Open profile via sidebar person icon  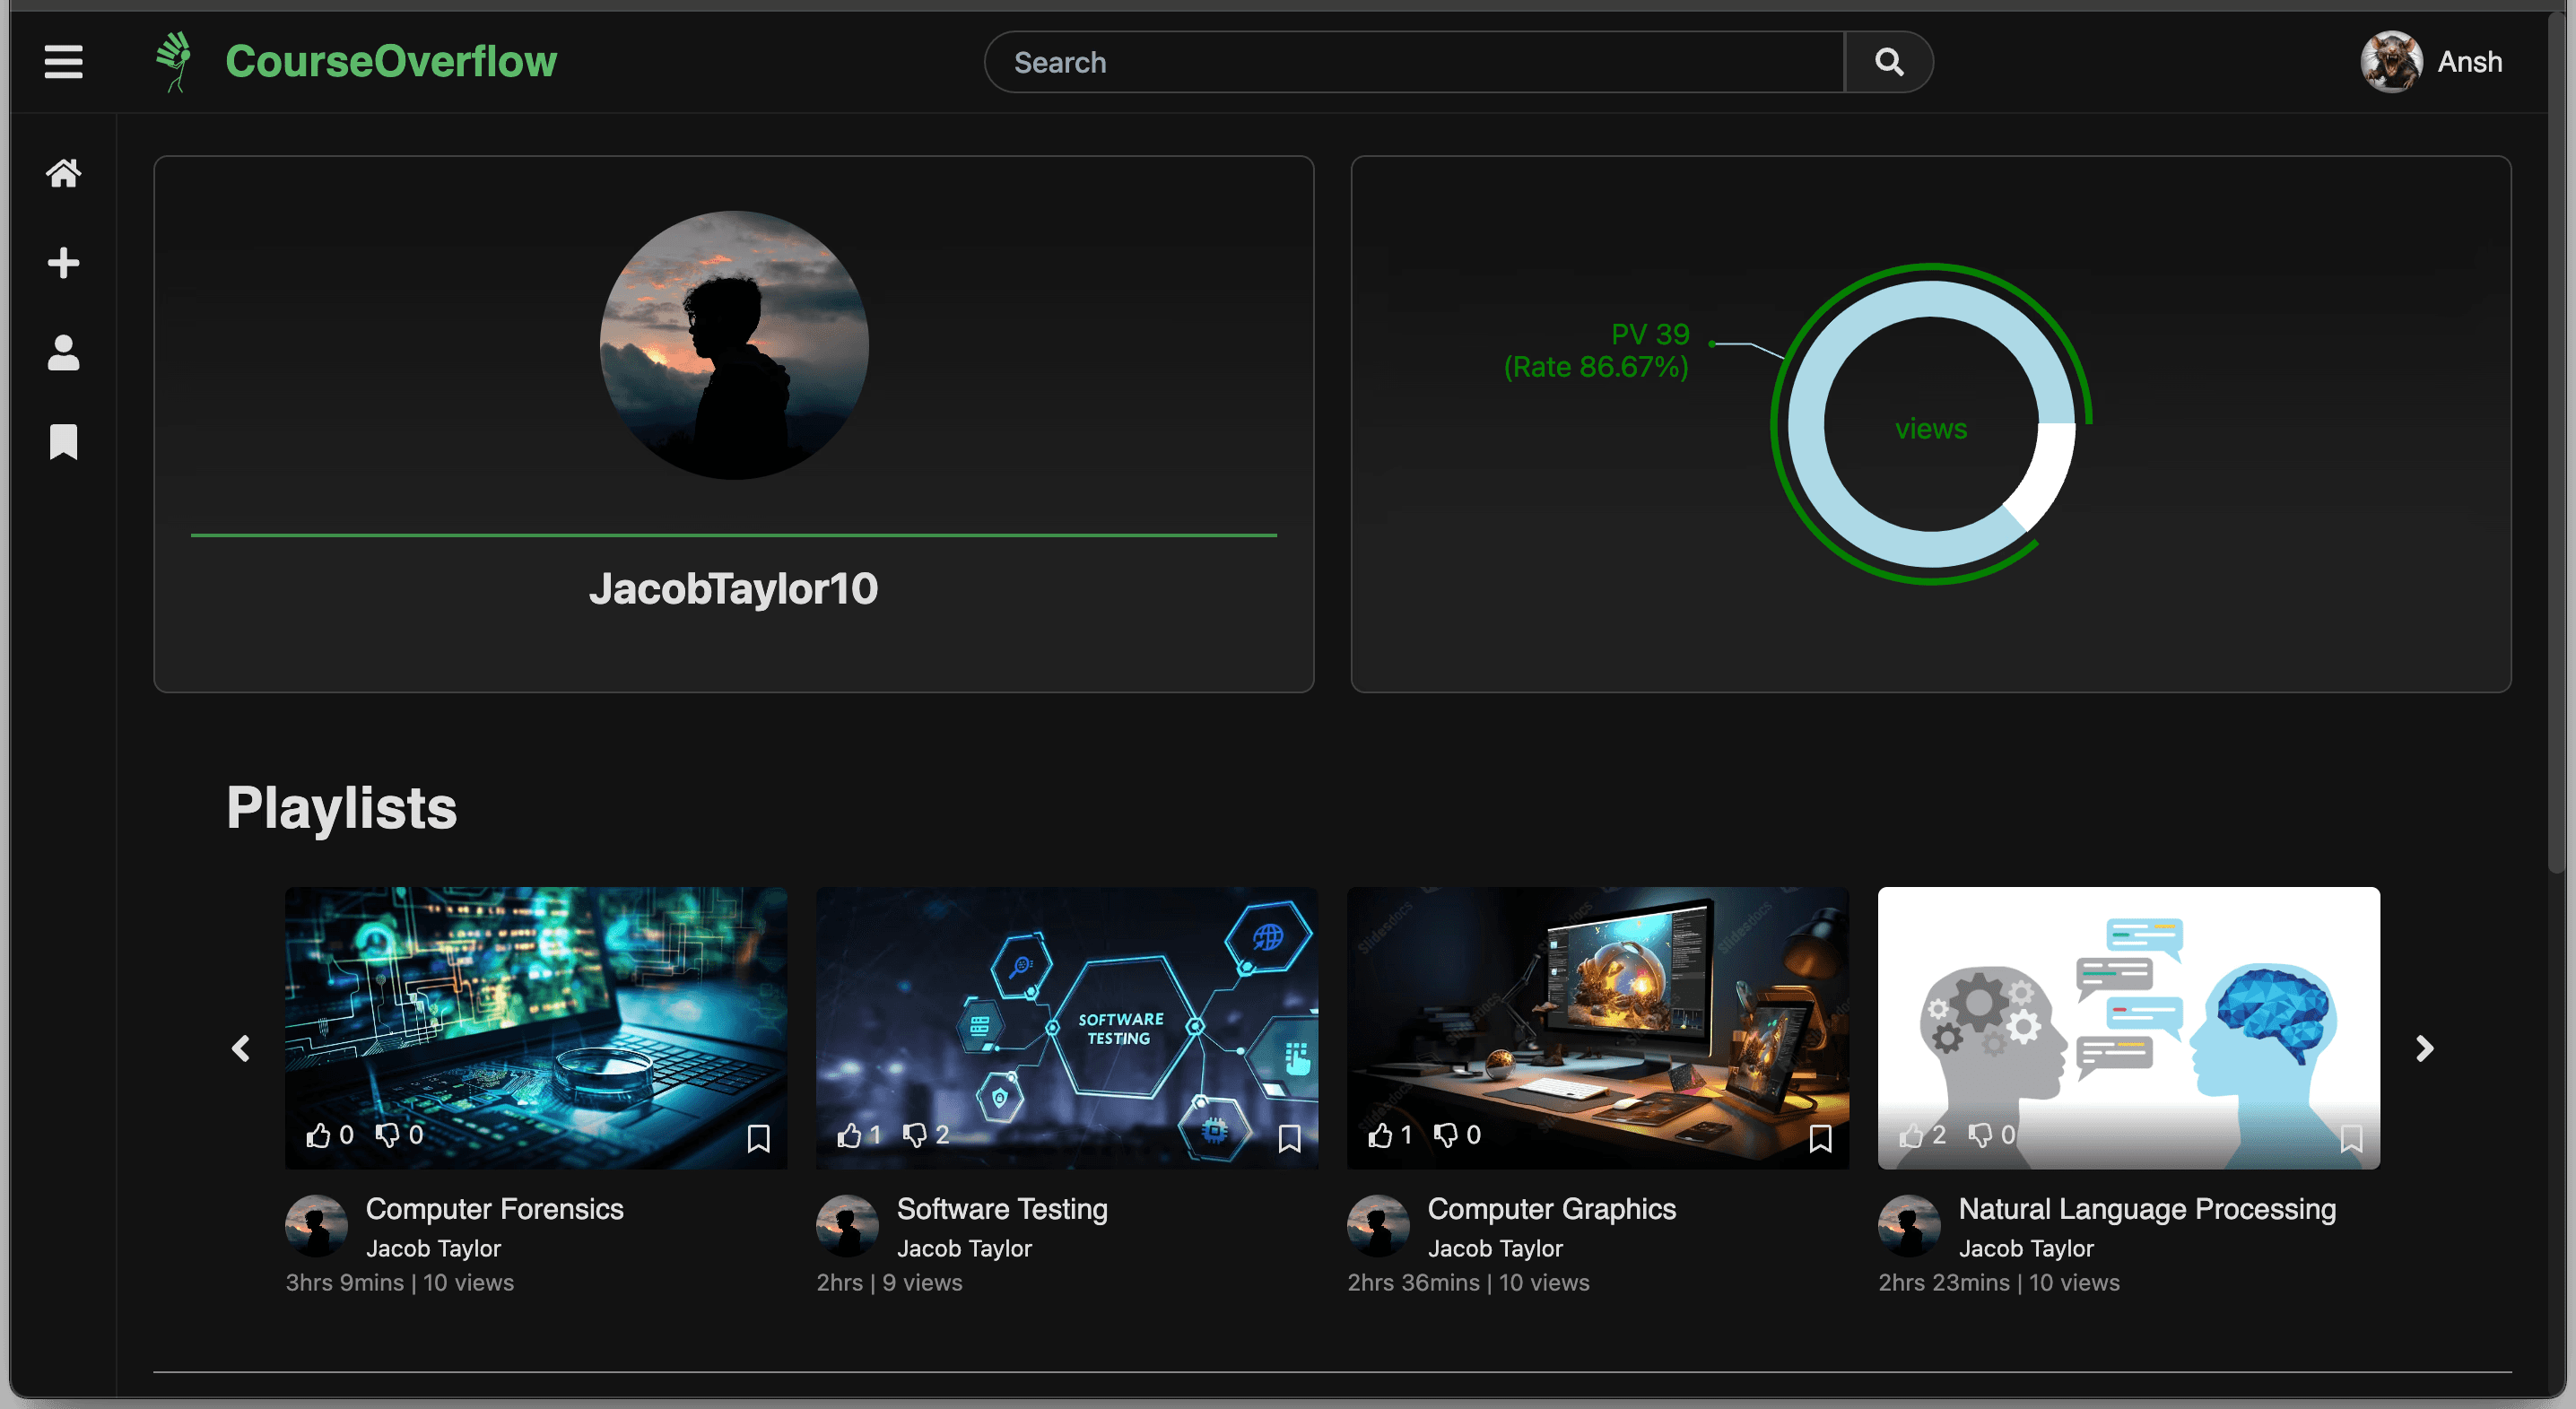[63, 353]
